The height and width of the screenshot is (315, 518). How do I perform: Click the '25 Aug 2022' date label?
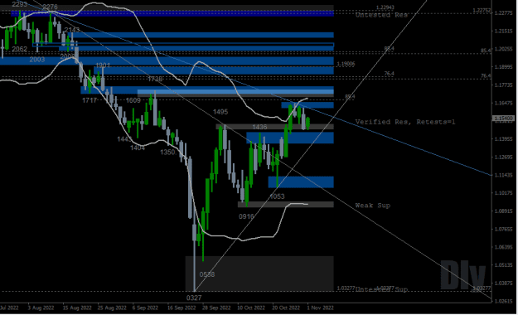(112, 308)
